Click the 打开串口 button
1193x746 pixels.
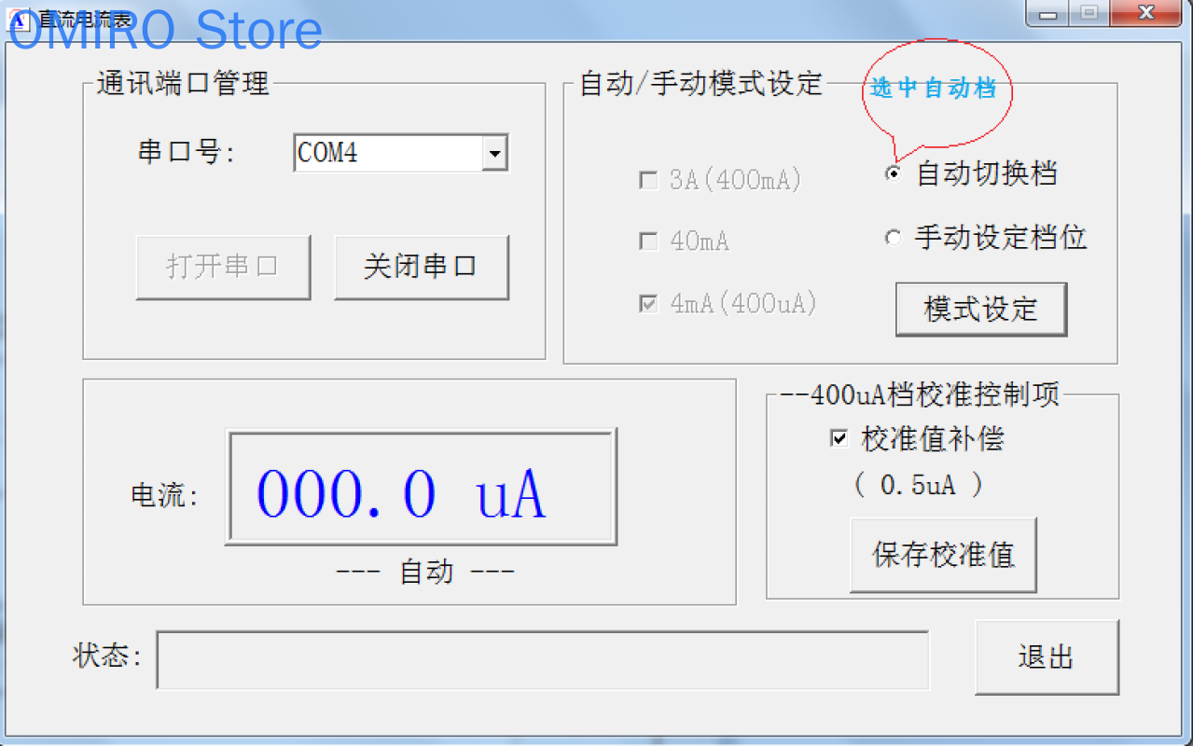point(223,267)
